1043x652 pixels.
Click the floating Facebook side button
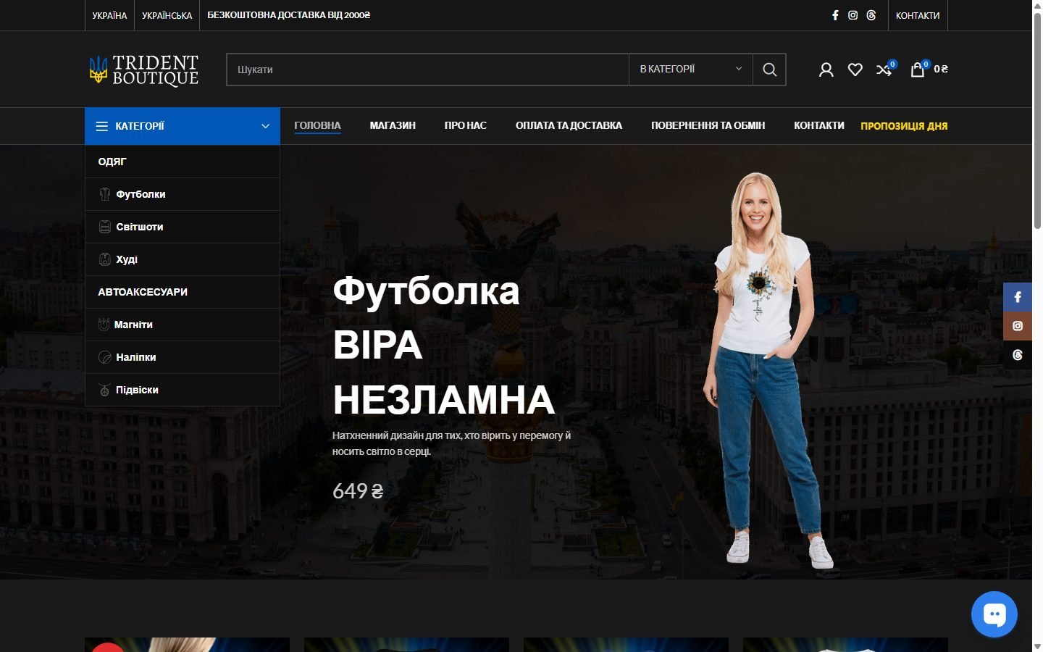point(1018,297)
